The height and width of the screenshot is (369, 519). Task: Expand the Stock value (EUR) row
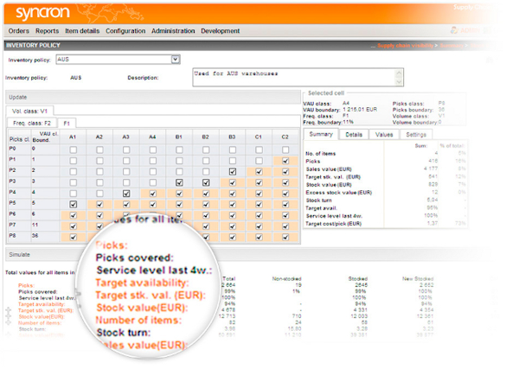pyautogui.click(x=10, y=317)
